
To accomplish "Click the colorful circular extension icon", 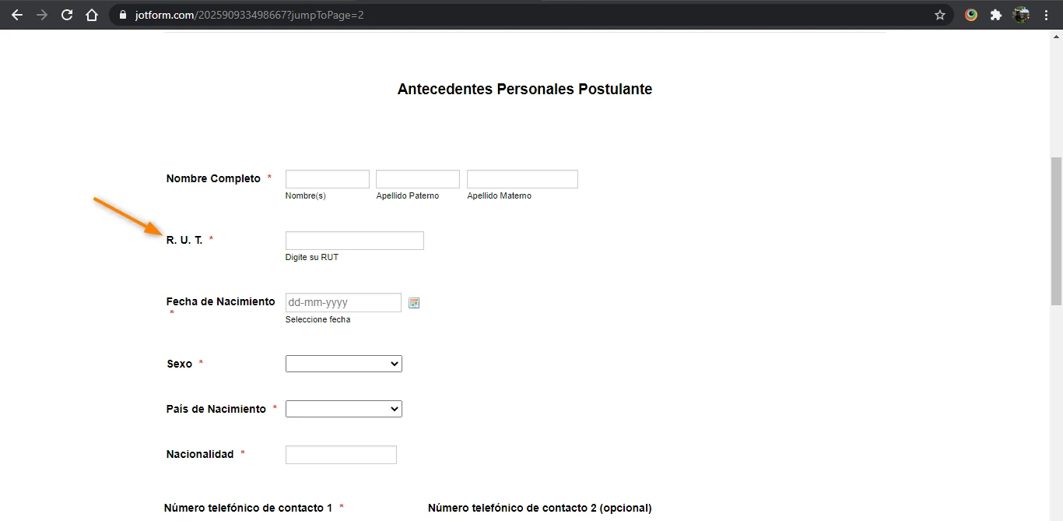I will [971, 15].
